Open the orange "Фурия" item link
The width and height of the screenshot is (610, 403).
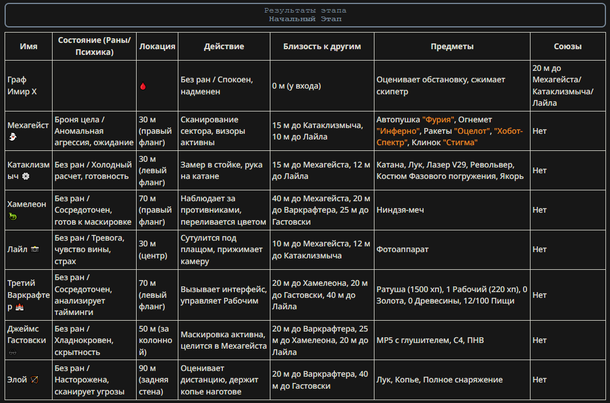tap(438, 119)
